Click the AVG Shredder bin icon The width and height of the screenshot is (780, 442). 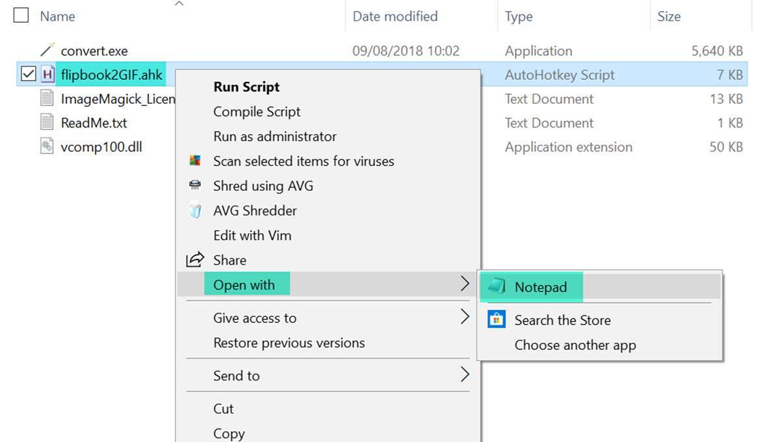(x=195, y=210)
